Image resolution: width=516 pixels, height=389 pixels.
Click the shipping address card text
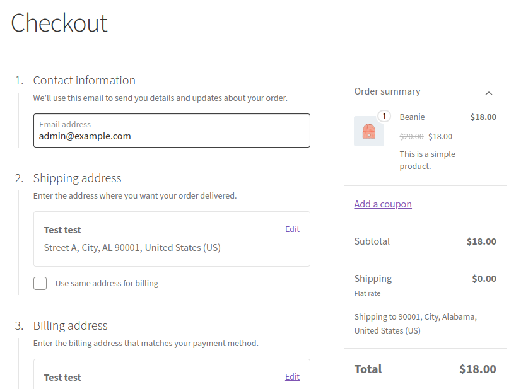(x=132, y=248)
